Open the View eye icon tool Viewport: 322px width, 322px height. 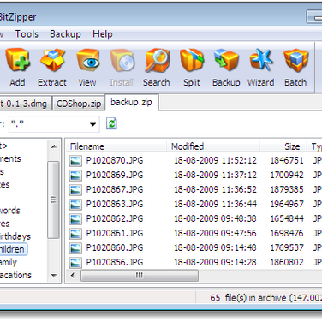pos(87,60)
